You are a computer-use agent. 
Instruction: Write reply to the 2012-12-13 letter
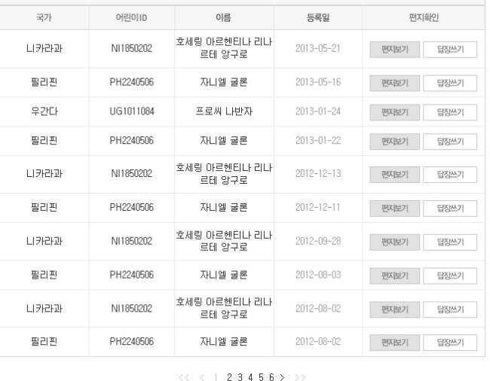(x=456, y=175)
